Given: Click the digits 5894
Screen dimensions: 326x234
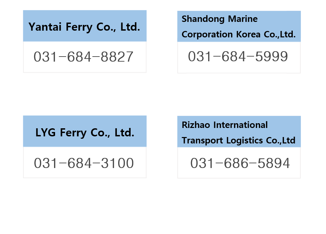Looking at the screenshot, I should [273, 163].
